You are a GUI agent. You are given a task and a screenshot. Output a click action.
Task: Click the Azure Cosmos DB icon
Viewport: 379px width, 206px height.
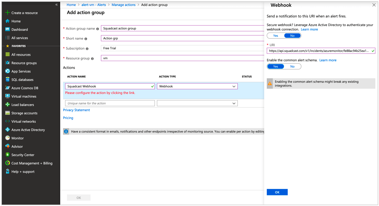(x=8, y=88)
